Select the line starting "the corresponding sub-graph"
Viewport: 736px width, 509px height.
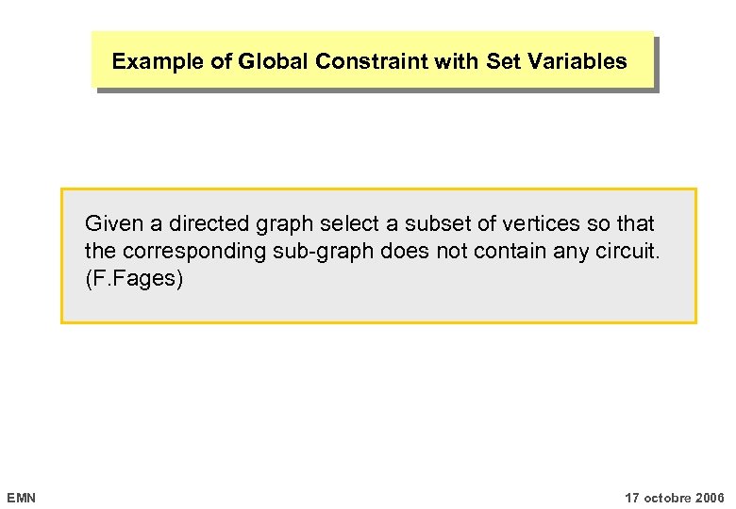tap(373, 252)
